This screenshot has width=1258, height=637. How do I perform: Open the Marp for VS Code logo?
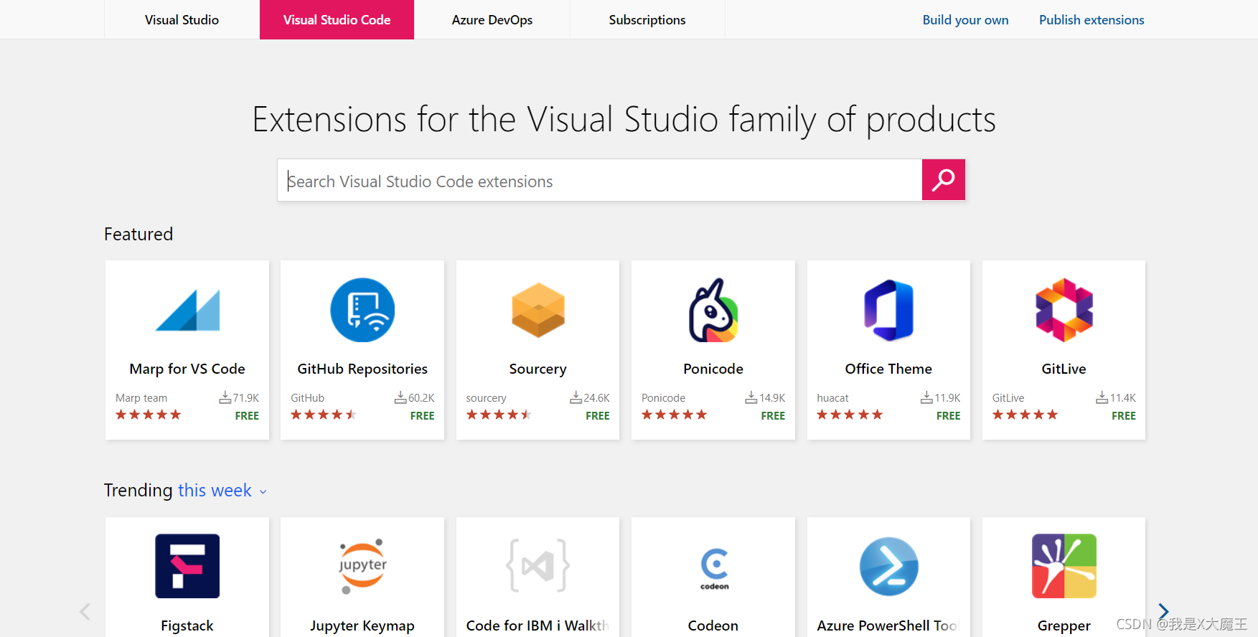(187, 310)
